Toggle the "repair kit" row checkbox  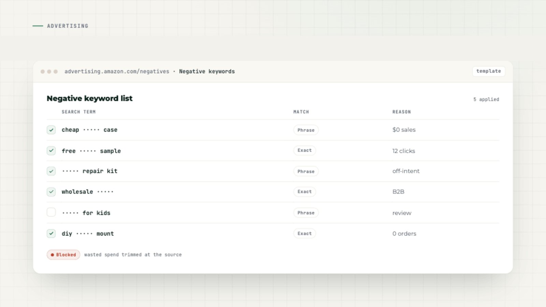[51, 171]
